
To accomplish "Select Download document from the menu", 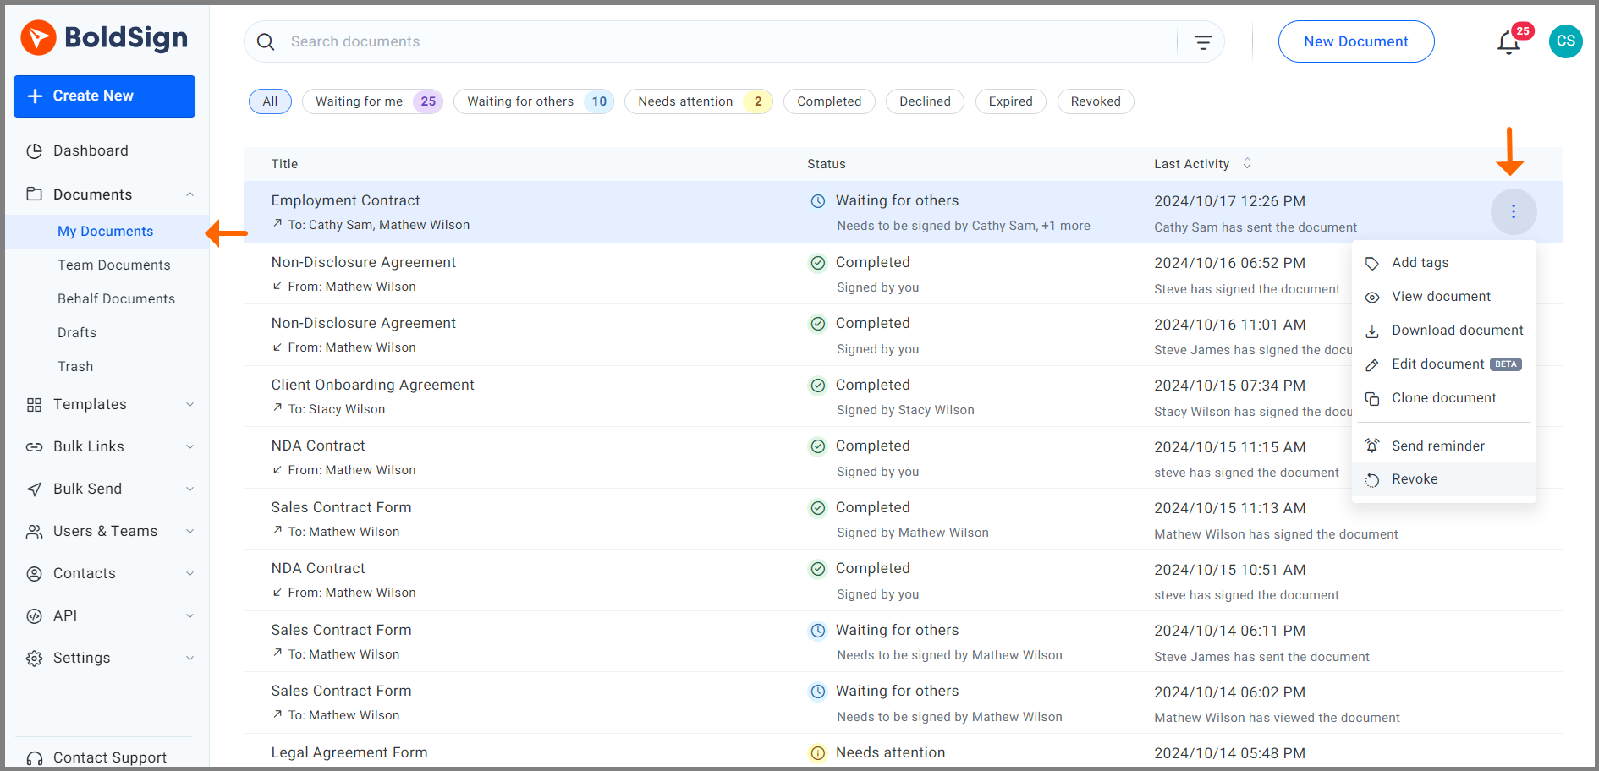I will tap(1457, 331).
